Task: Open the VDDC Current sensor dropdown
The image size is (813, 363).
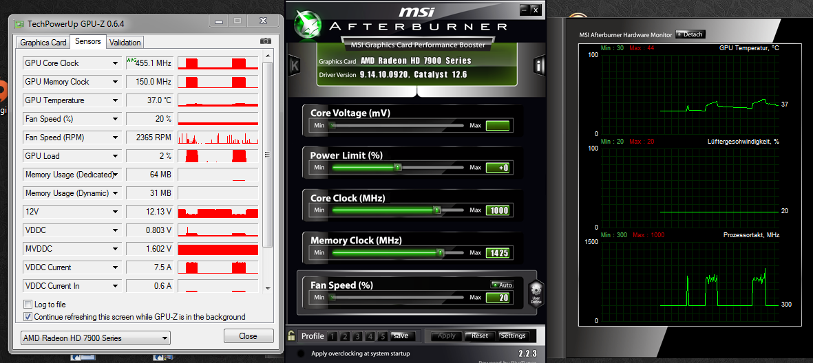Action: pyautogui.click(x=115, y=267)
